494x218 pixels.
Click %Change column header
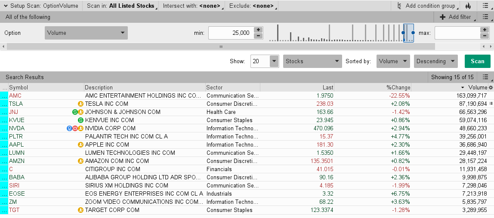pos(372,88)
